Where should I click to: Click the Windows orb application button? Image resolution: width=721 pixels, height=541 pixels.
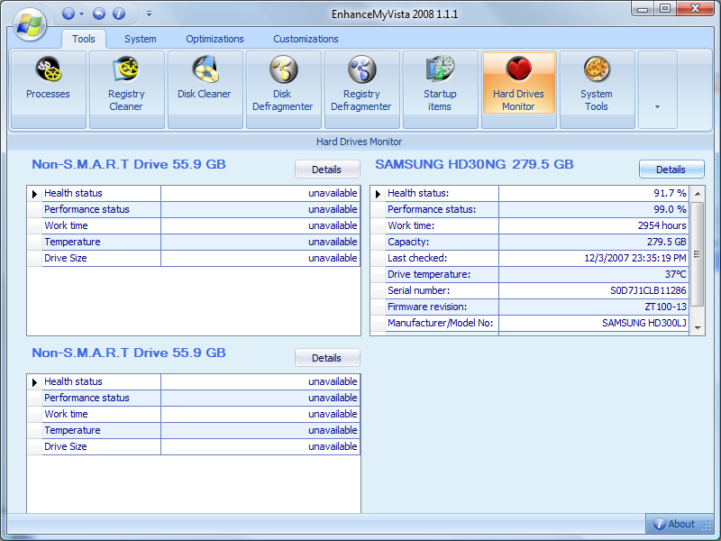30,24
